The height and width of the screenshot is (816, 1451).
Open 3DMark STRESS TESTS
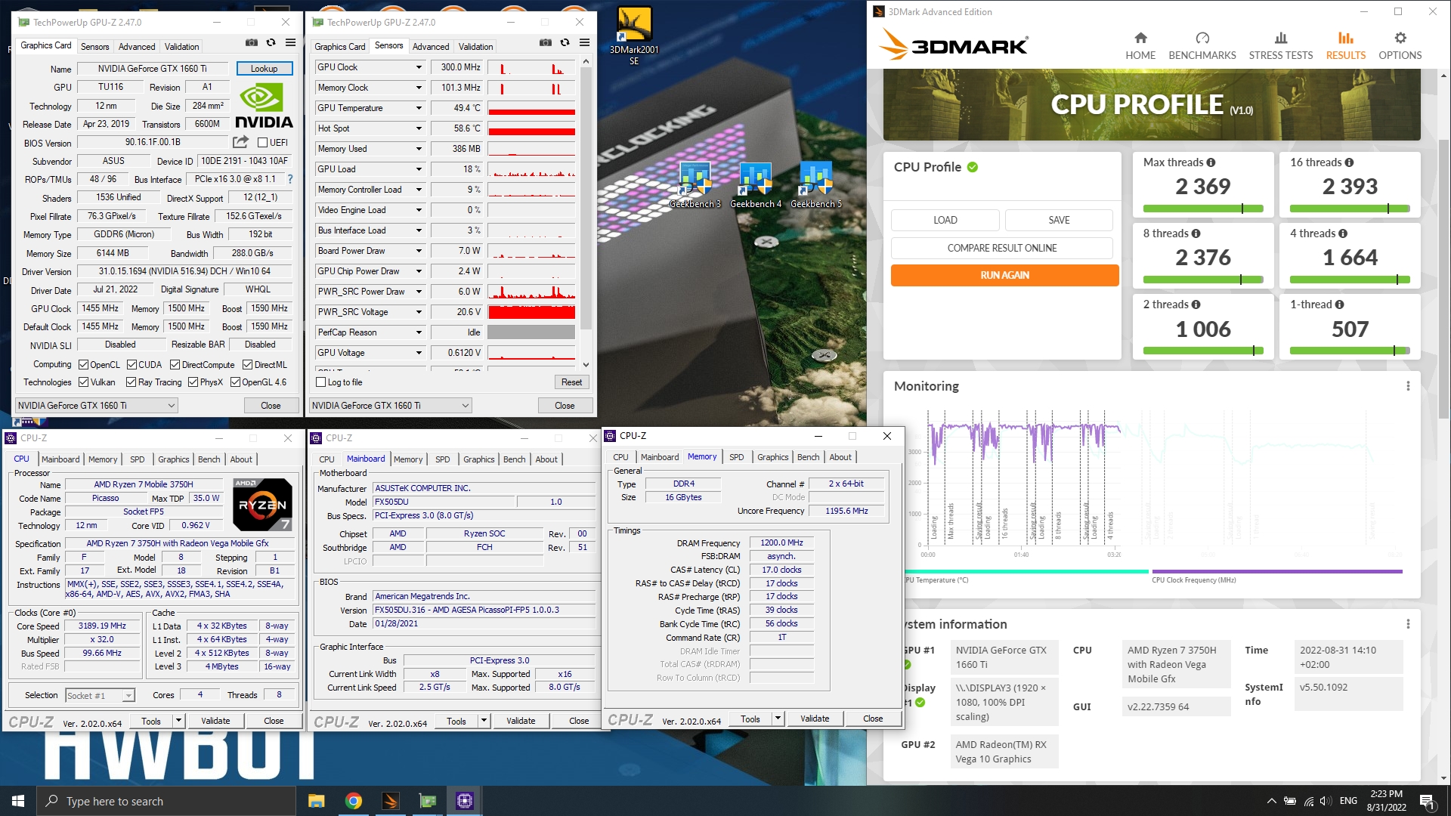point(1280,45)
